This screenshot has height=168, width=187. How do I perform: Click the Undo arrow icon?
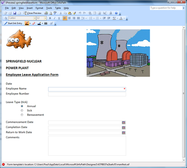80,13
